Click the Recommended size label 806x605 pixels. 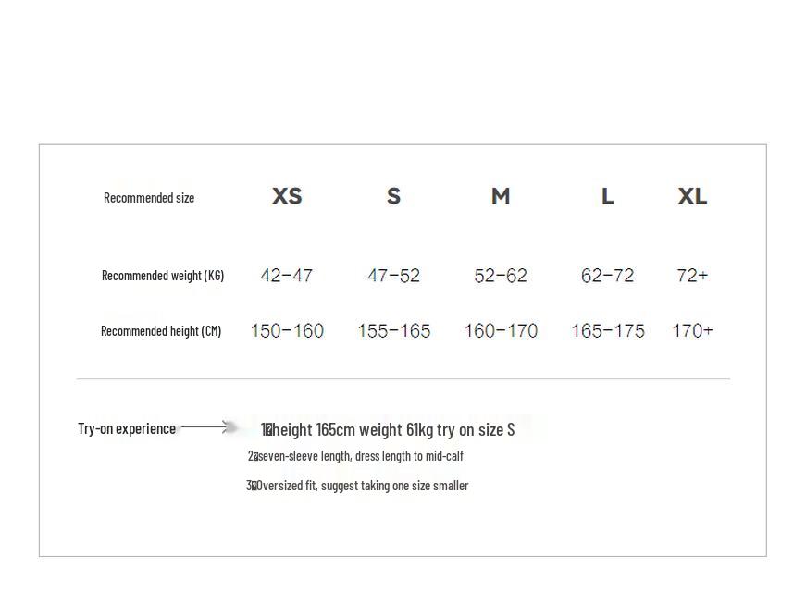(x=149, y=198)
